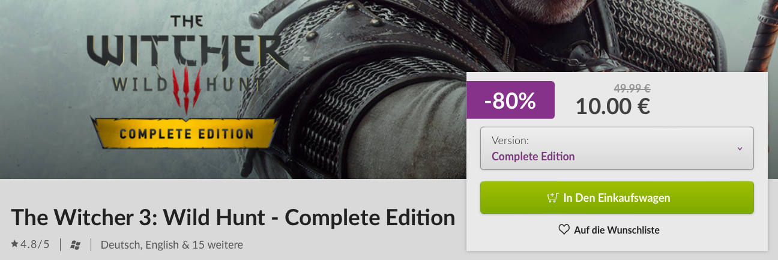Click the Version dropdown chevron arrow
This screenshot has height=260, width=778.
click(x=740, y=149)
